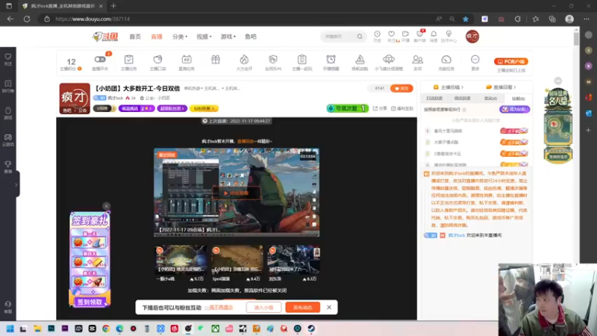This screenshot has width=597, height=336.
Task: Click the 签到领取 sign-in claim button
Action: click(90, 302)
